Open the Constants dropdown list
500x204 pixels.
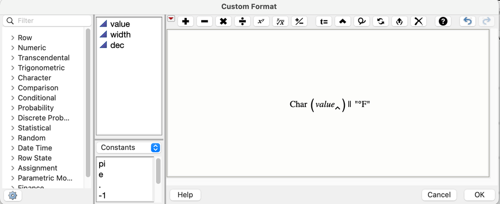pyautogui.click(x=129, y=147)
